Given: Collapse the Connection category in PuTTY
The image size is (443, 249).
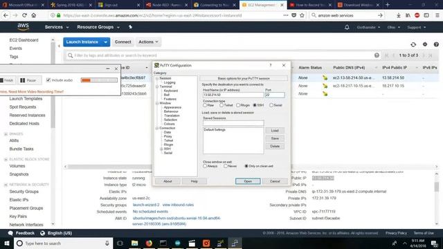Looking at the screenshot, I should pos(157,128).
